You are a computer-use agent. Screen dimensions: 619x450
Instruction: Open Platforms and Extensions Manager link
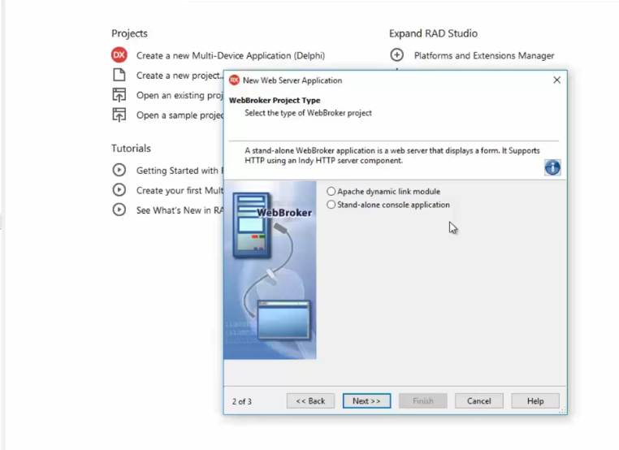(484, 56)
